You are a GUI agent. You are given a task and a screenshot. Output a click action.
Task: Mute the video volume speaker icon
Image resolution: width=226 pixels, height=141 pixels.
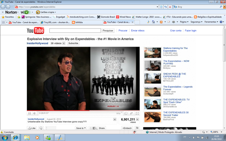pos(35,113)
